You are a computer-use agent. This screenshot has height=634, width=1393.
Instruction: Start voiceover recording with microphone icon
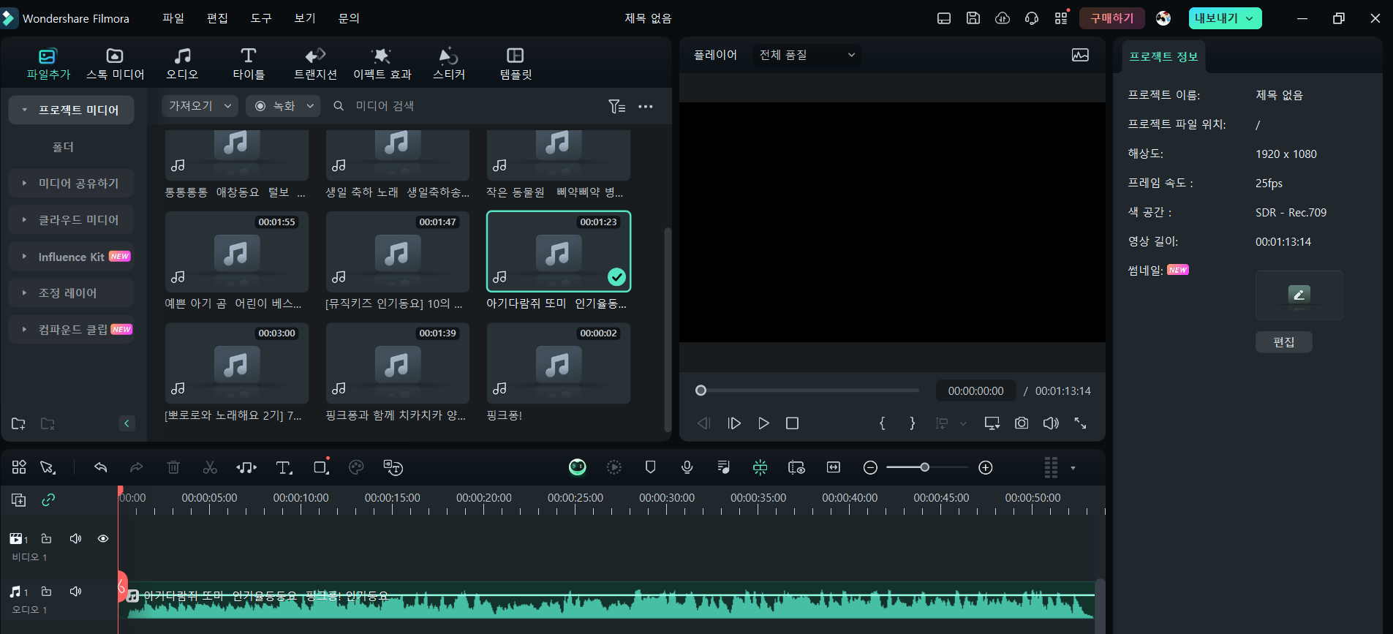point(687,467)
